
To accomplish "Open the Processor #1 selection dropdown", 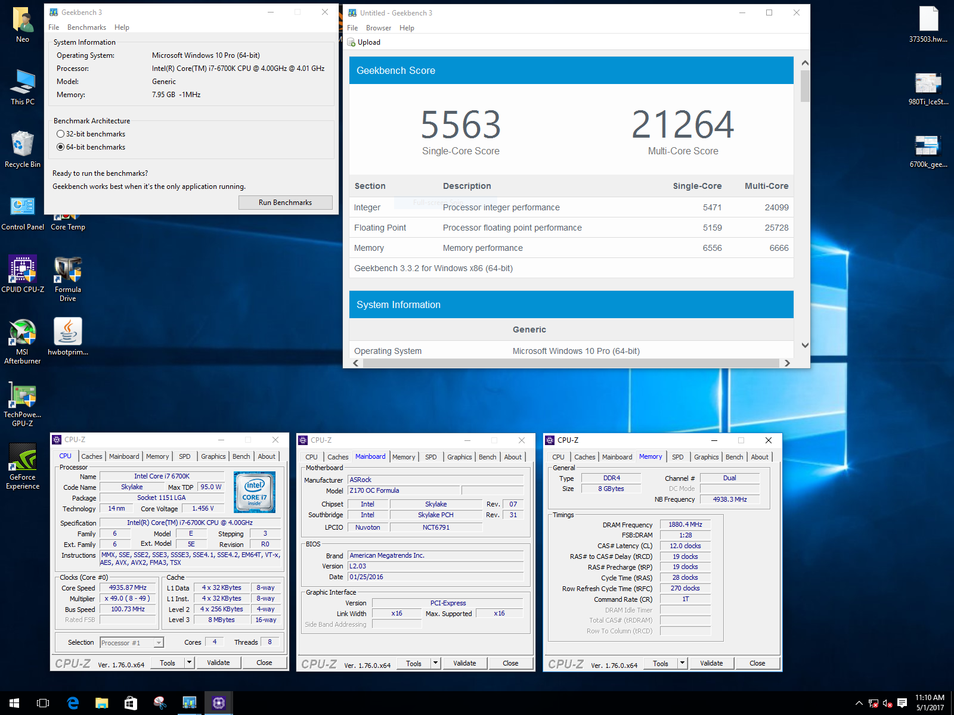I will tap(132, 643).
